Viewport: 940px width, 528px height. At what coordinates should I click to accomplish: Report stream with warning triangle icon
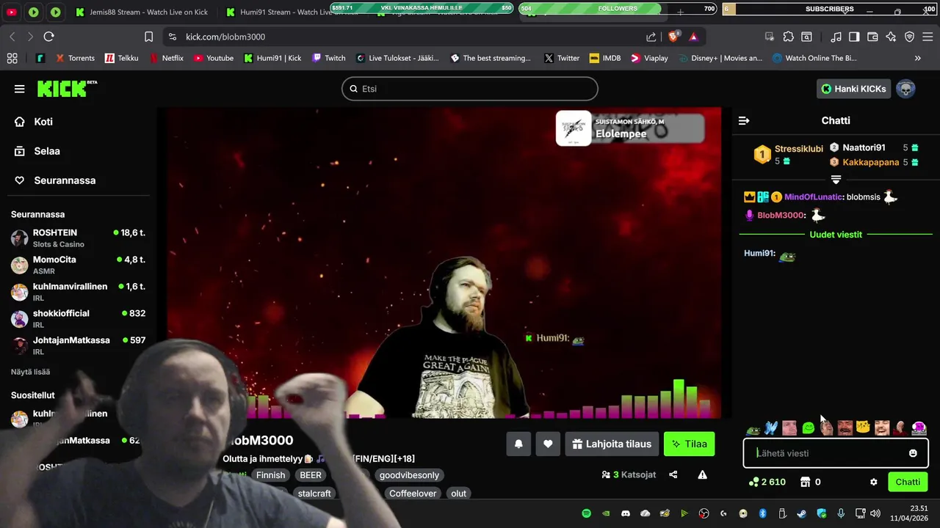point(702,474)
